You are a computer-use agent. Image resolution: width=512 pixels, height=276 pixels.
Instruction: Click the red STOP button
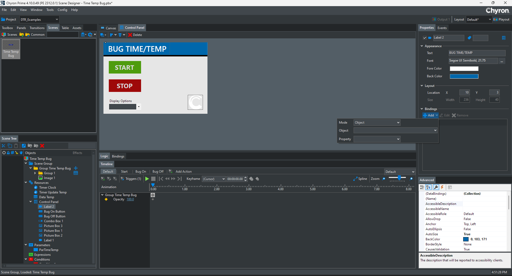point(125,86)
